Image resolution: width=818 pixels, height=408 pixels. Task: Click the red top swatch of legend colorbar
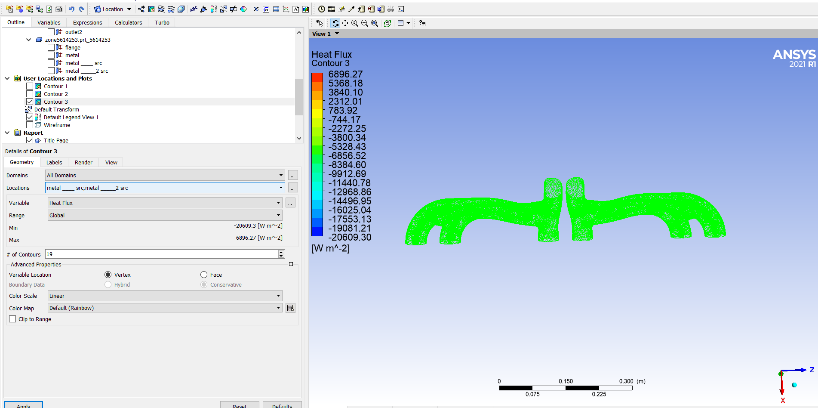tap(317, 77)
